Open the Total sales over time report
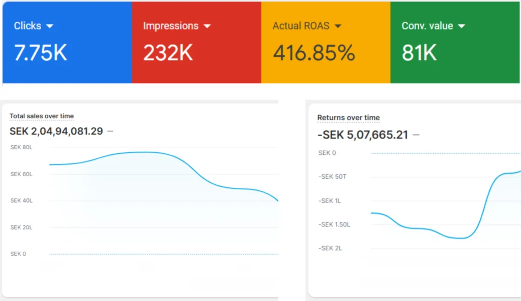Viewport: 521px width, 301px height. pos(42,116)
